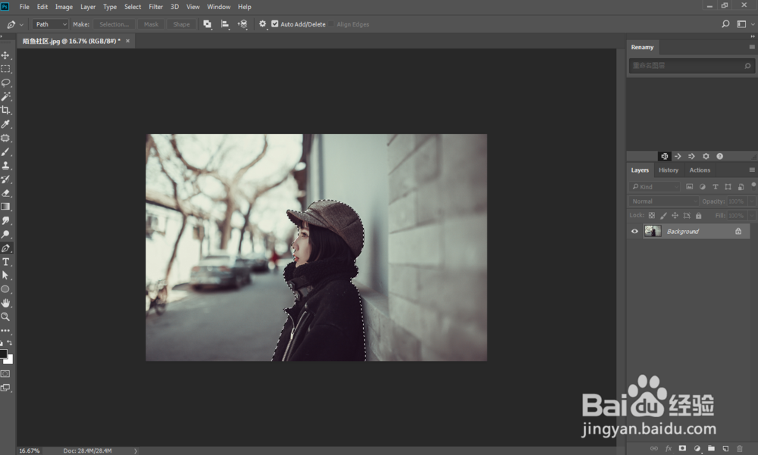758x455 pixels.
Task: Hide the Background layer eye icon
Action: pos(634,232)
